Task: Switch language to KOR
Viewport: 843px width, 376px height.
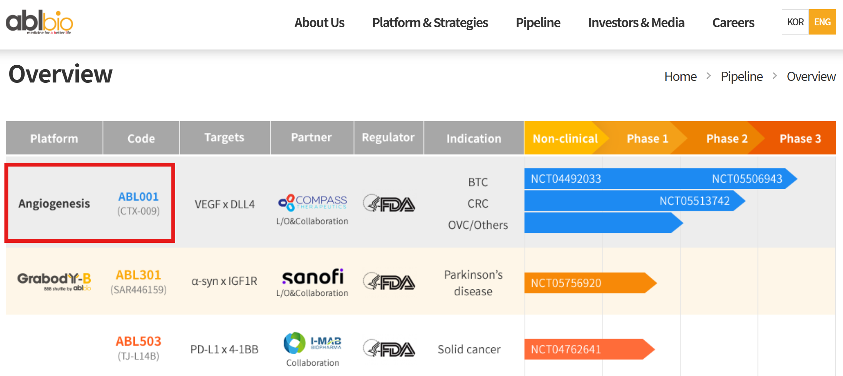Action: tap(795, 22)
